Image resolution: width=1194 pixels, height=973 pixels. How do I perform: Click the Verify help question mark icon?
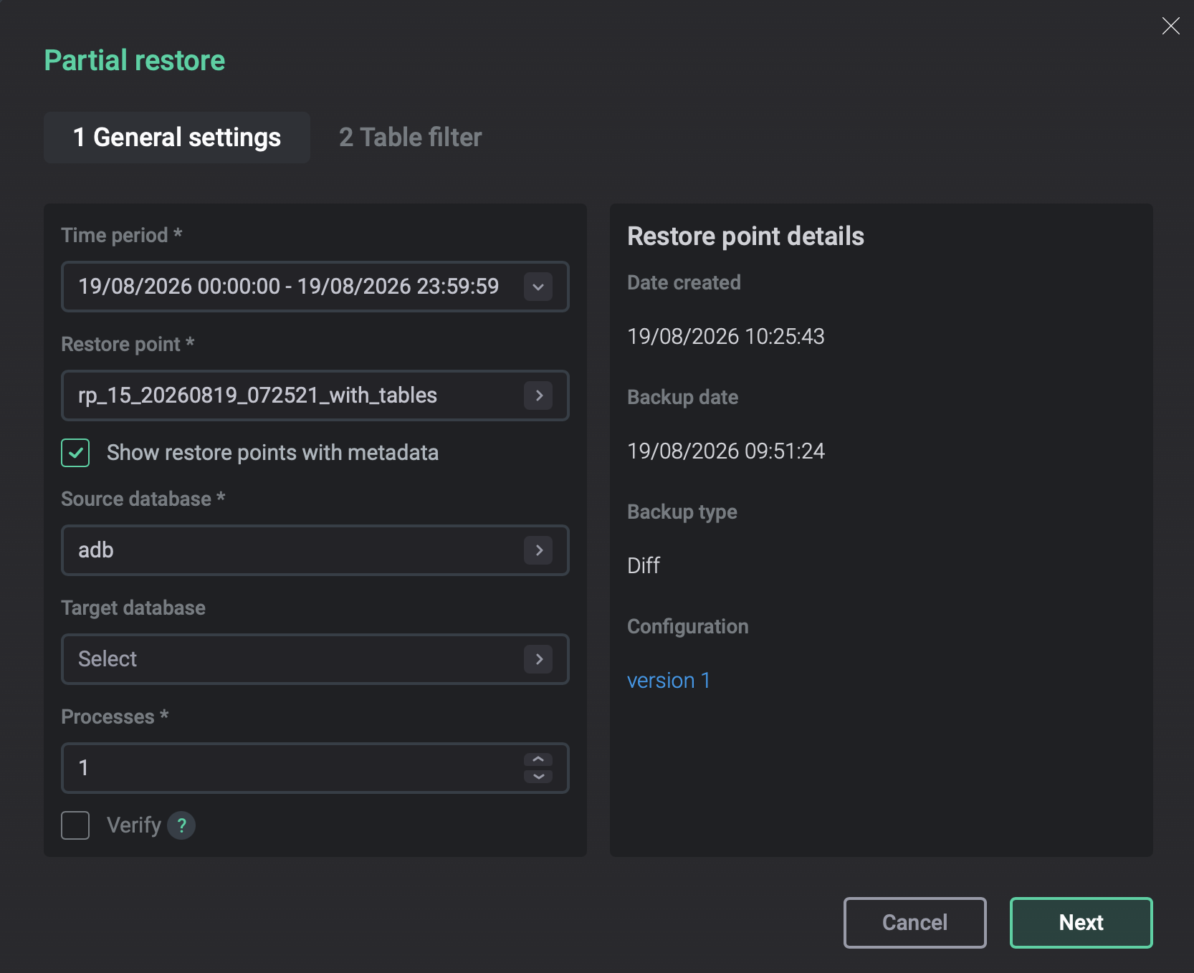pyautogui.click(x=181, y=825)
